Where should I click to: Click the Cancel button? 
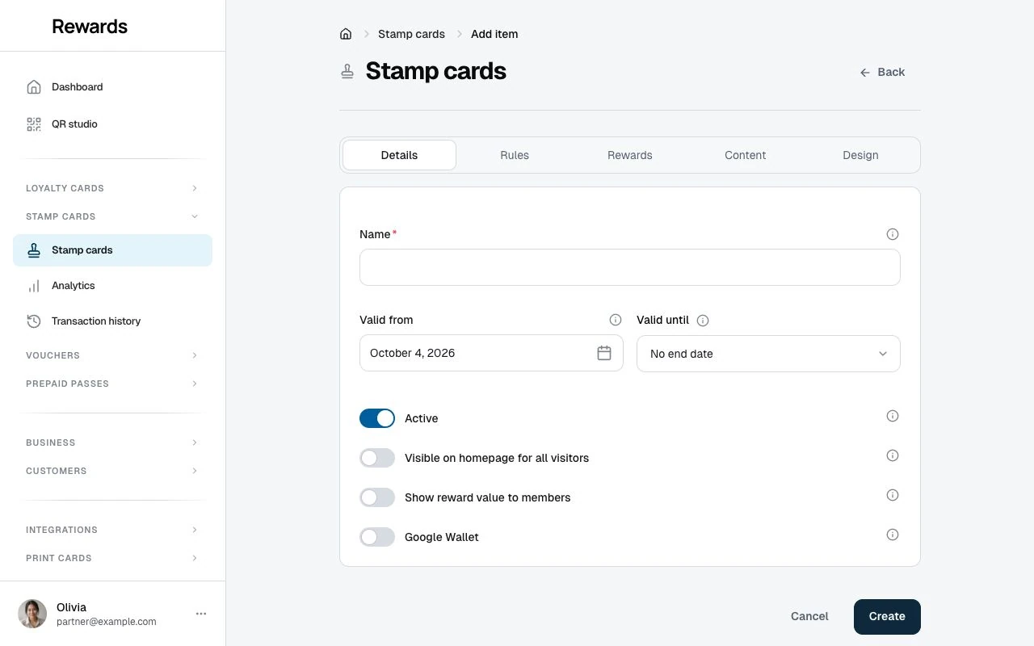[x=809, y=616]
